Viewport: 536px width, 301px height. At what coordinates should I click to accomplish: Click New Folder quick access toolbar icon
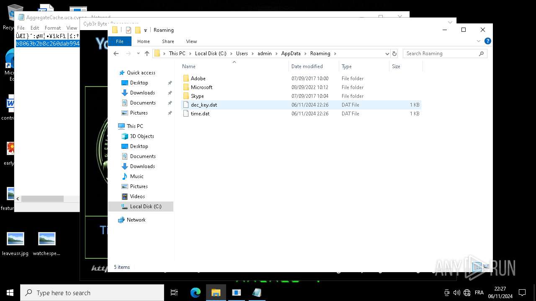coord(138,30)
